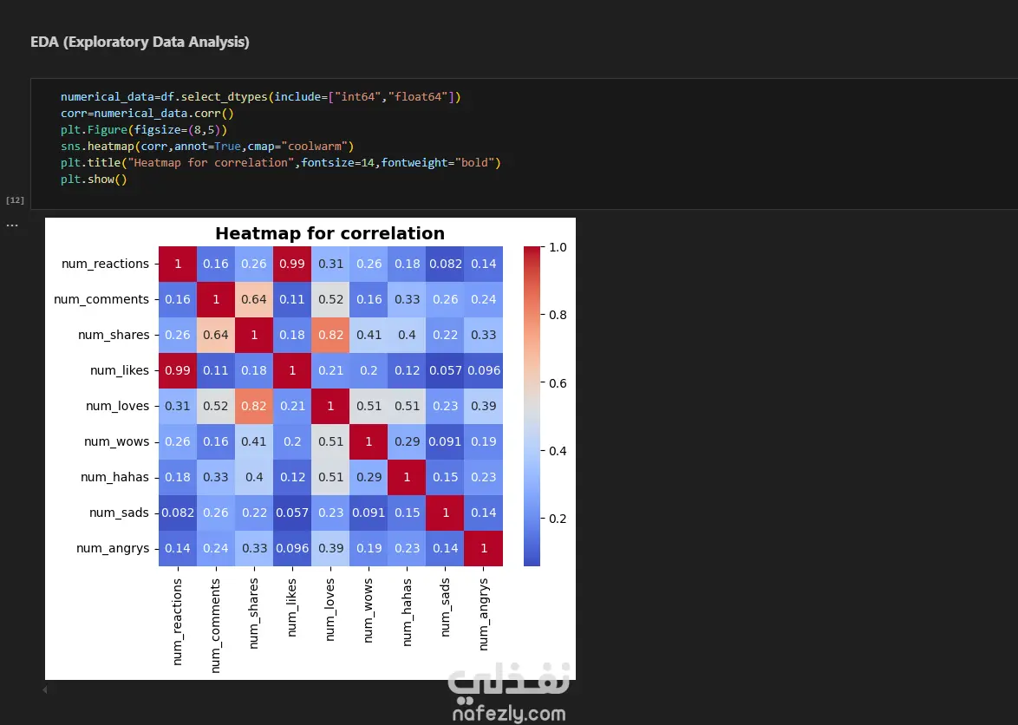The height and width of the screenshot is (725, 1018).
Task: Click the numerical_data select_dtypes code line
Action: (260, 97)
